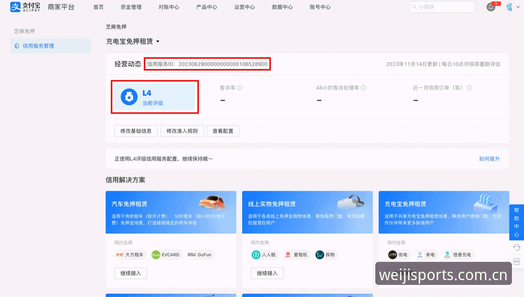Click 继续接入 under 线上实物免押租赁
The height and width of the screenshot is (297, 524).
pos(267,273)
